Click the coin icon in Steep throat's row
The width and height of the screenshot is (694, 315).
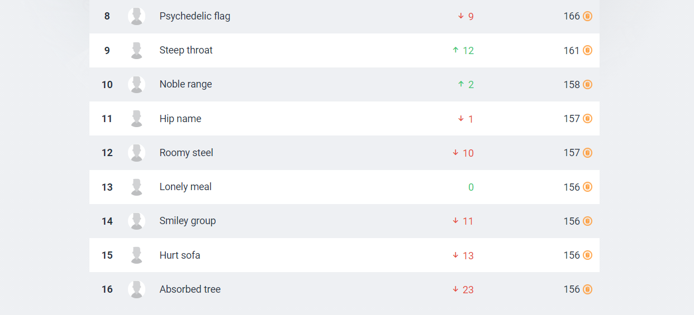pos(587,50)
